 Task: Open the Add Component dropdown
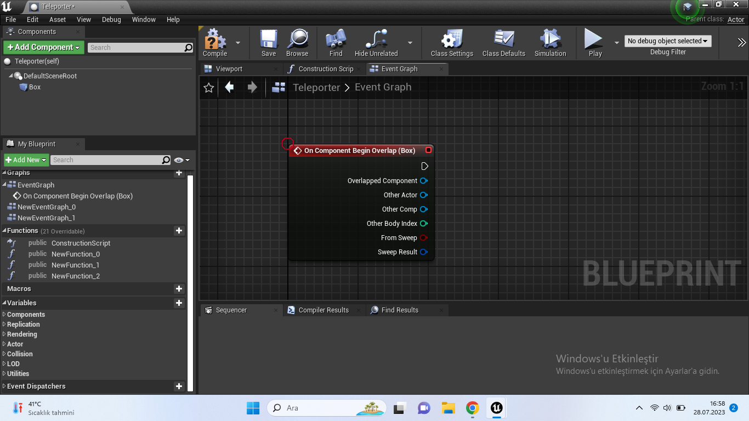[x=44, y=48]
